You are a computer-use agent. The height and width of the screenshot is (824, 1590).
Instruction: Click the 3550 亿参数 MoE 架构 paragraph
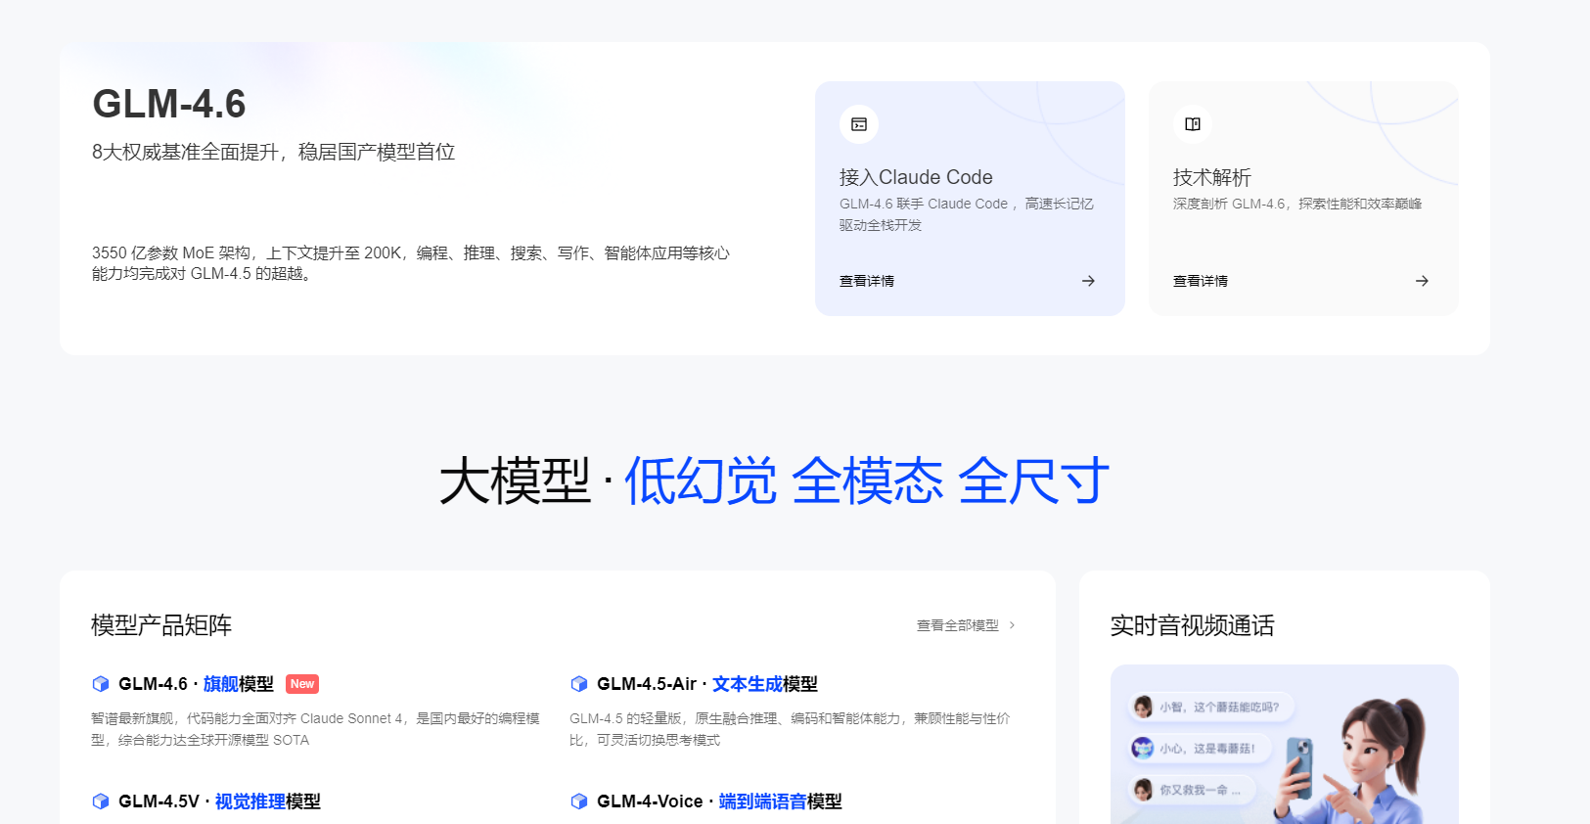411,263
